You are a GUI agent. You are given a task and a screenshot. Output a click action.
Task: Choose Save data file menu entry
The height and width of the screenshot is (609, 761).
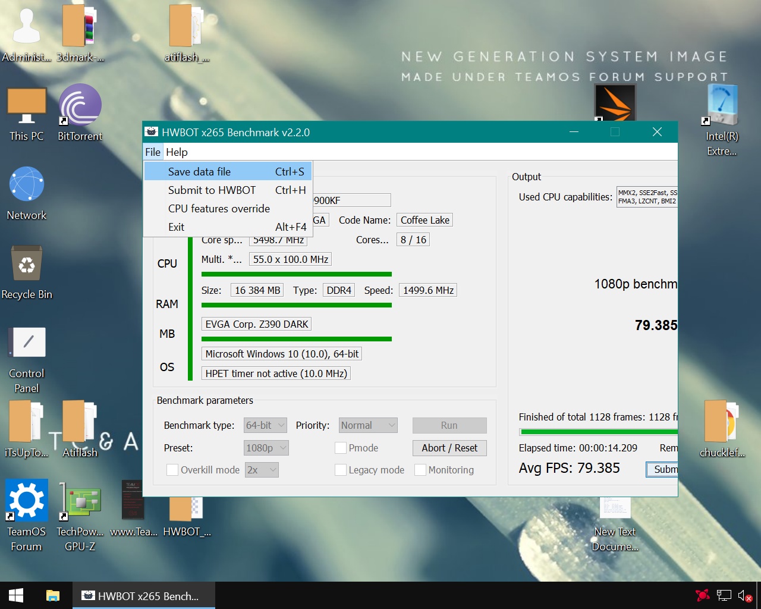click(228, 171)
